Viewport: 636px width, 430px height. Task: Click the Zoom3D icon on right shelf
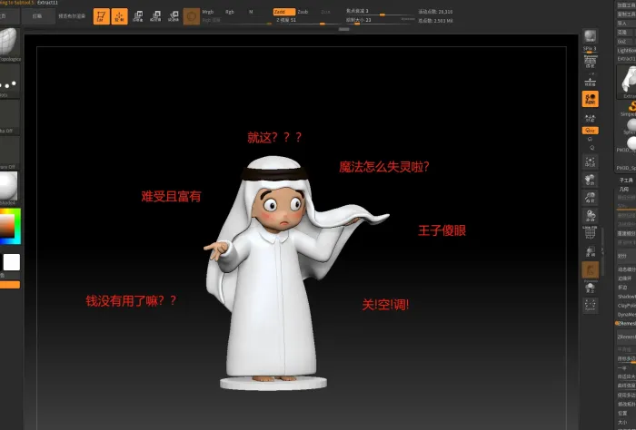click(591, 198)
